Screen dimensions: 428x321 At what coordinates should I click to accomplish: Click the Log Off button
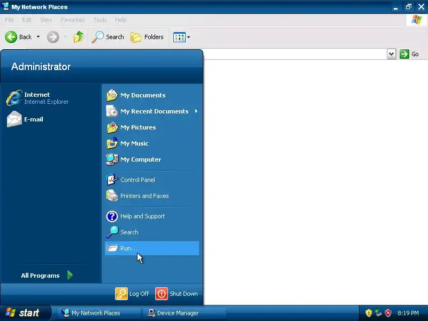pyautogui.click(x=132, y=294)
